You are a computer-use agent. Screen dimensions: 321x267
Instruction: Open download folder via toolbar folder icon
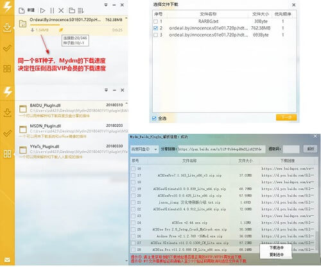pyautogui.click(x=72, y=10)
